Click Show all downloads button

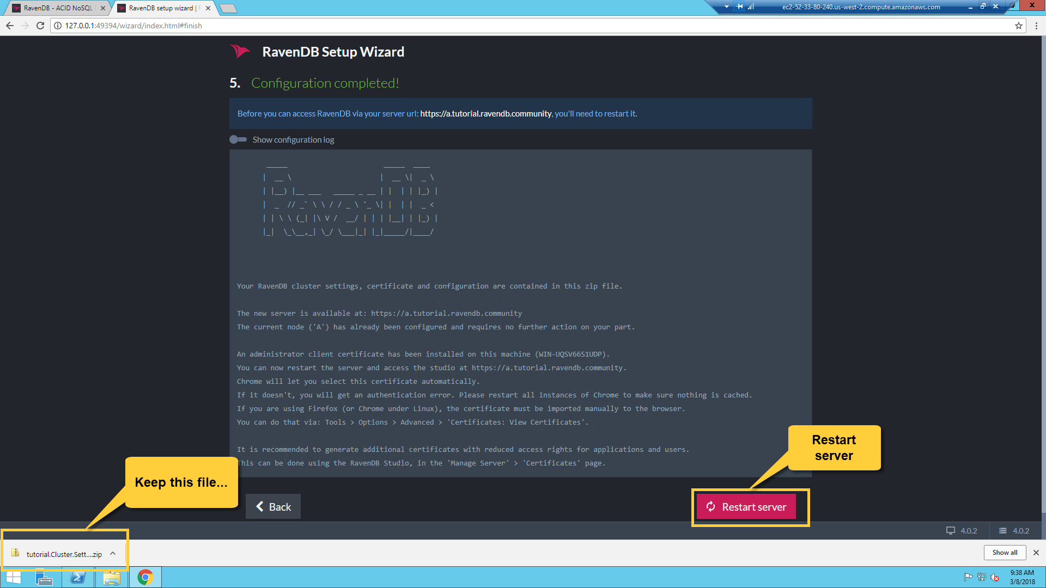tap(1005, 553)
